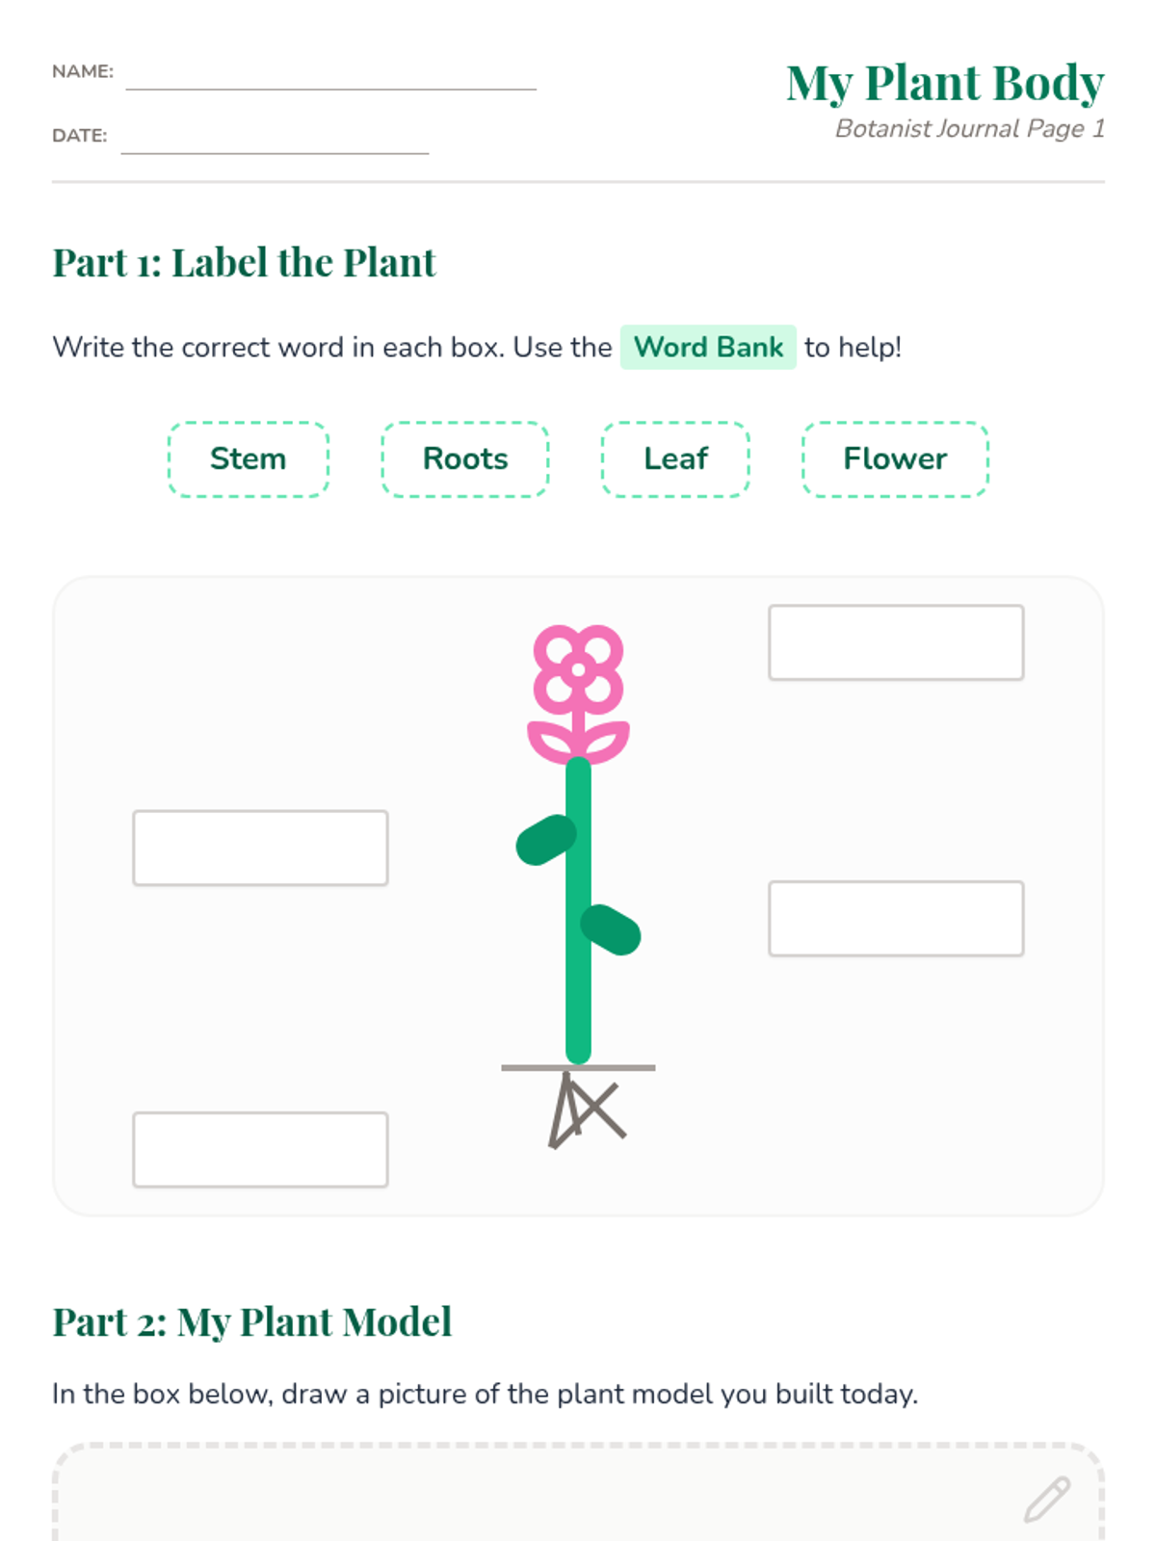Select the Flower word bank chip
Screen dimensions: 1156x1541
[x=895, y=459]
